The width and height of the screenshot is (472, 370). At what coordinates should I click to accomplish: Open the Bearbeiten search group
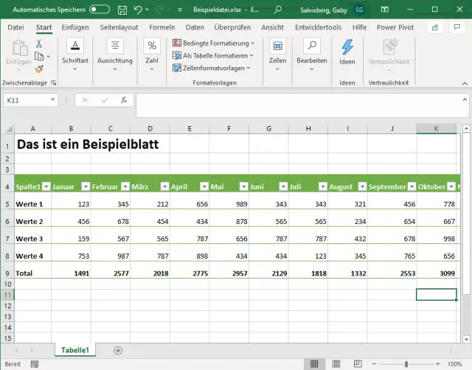311,52
